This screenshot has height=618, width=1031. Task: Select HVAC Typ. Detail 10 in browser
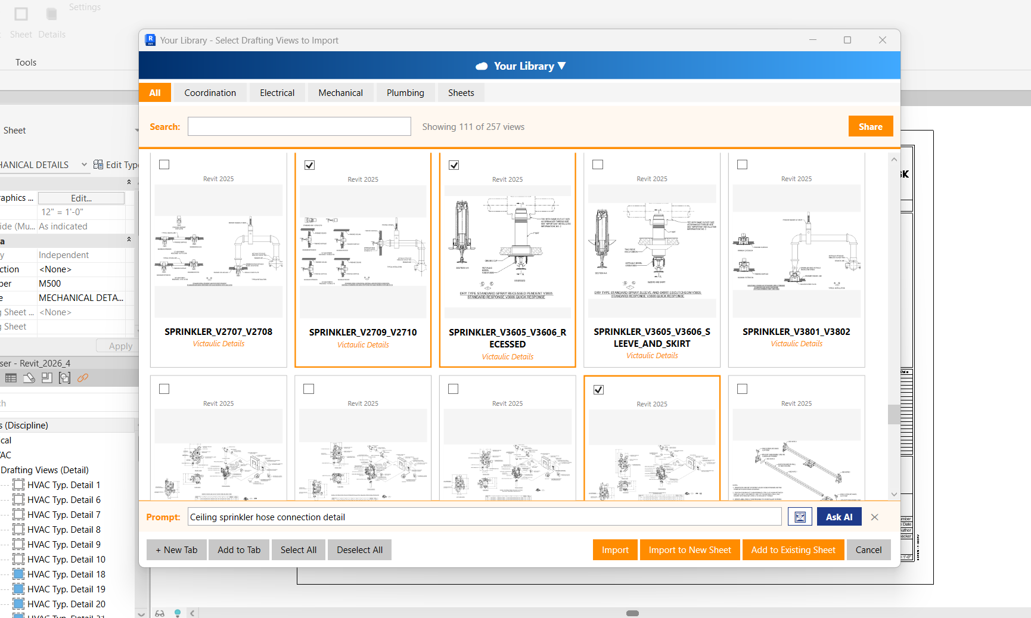click(x=66, y=559)
